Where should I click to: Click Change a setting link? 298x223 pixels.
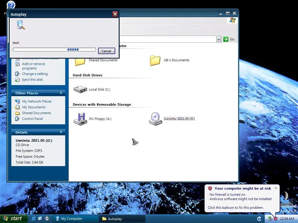click(35, 74)
